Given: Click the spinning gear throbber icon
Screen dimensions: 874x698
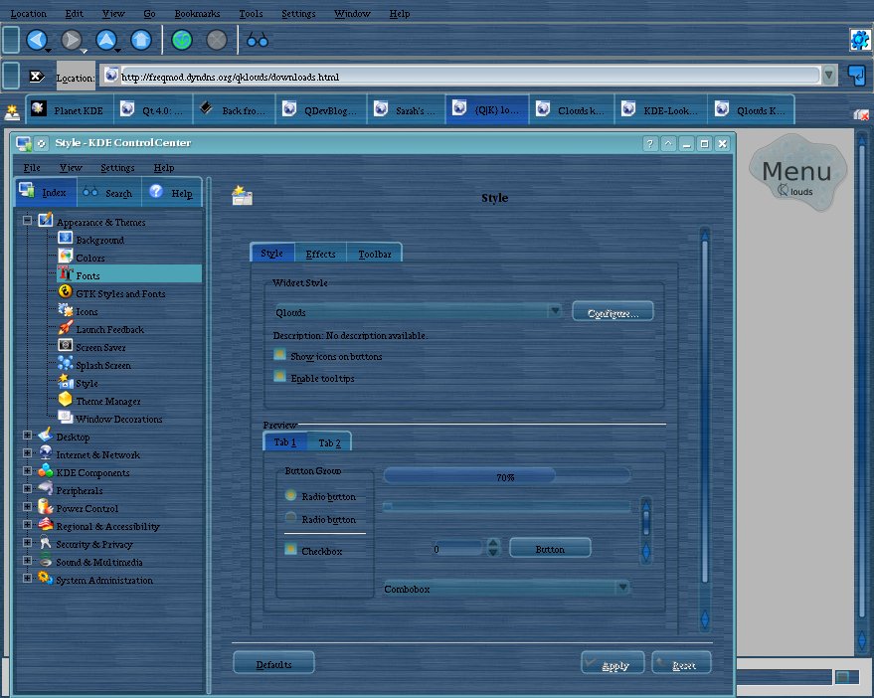Looking at the screenshot, I should (860, 40).
